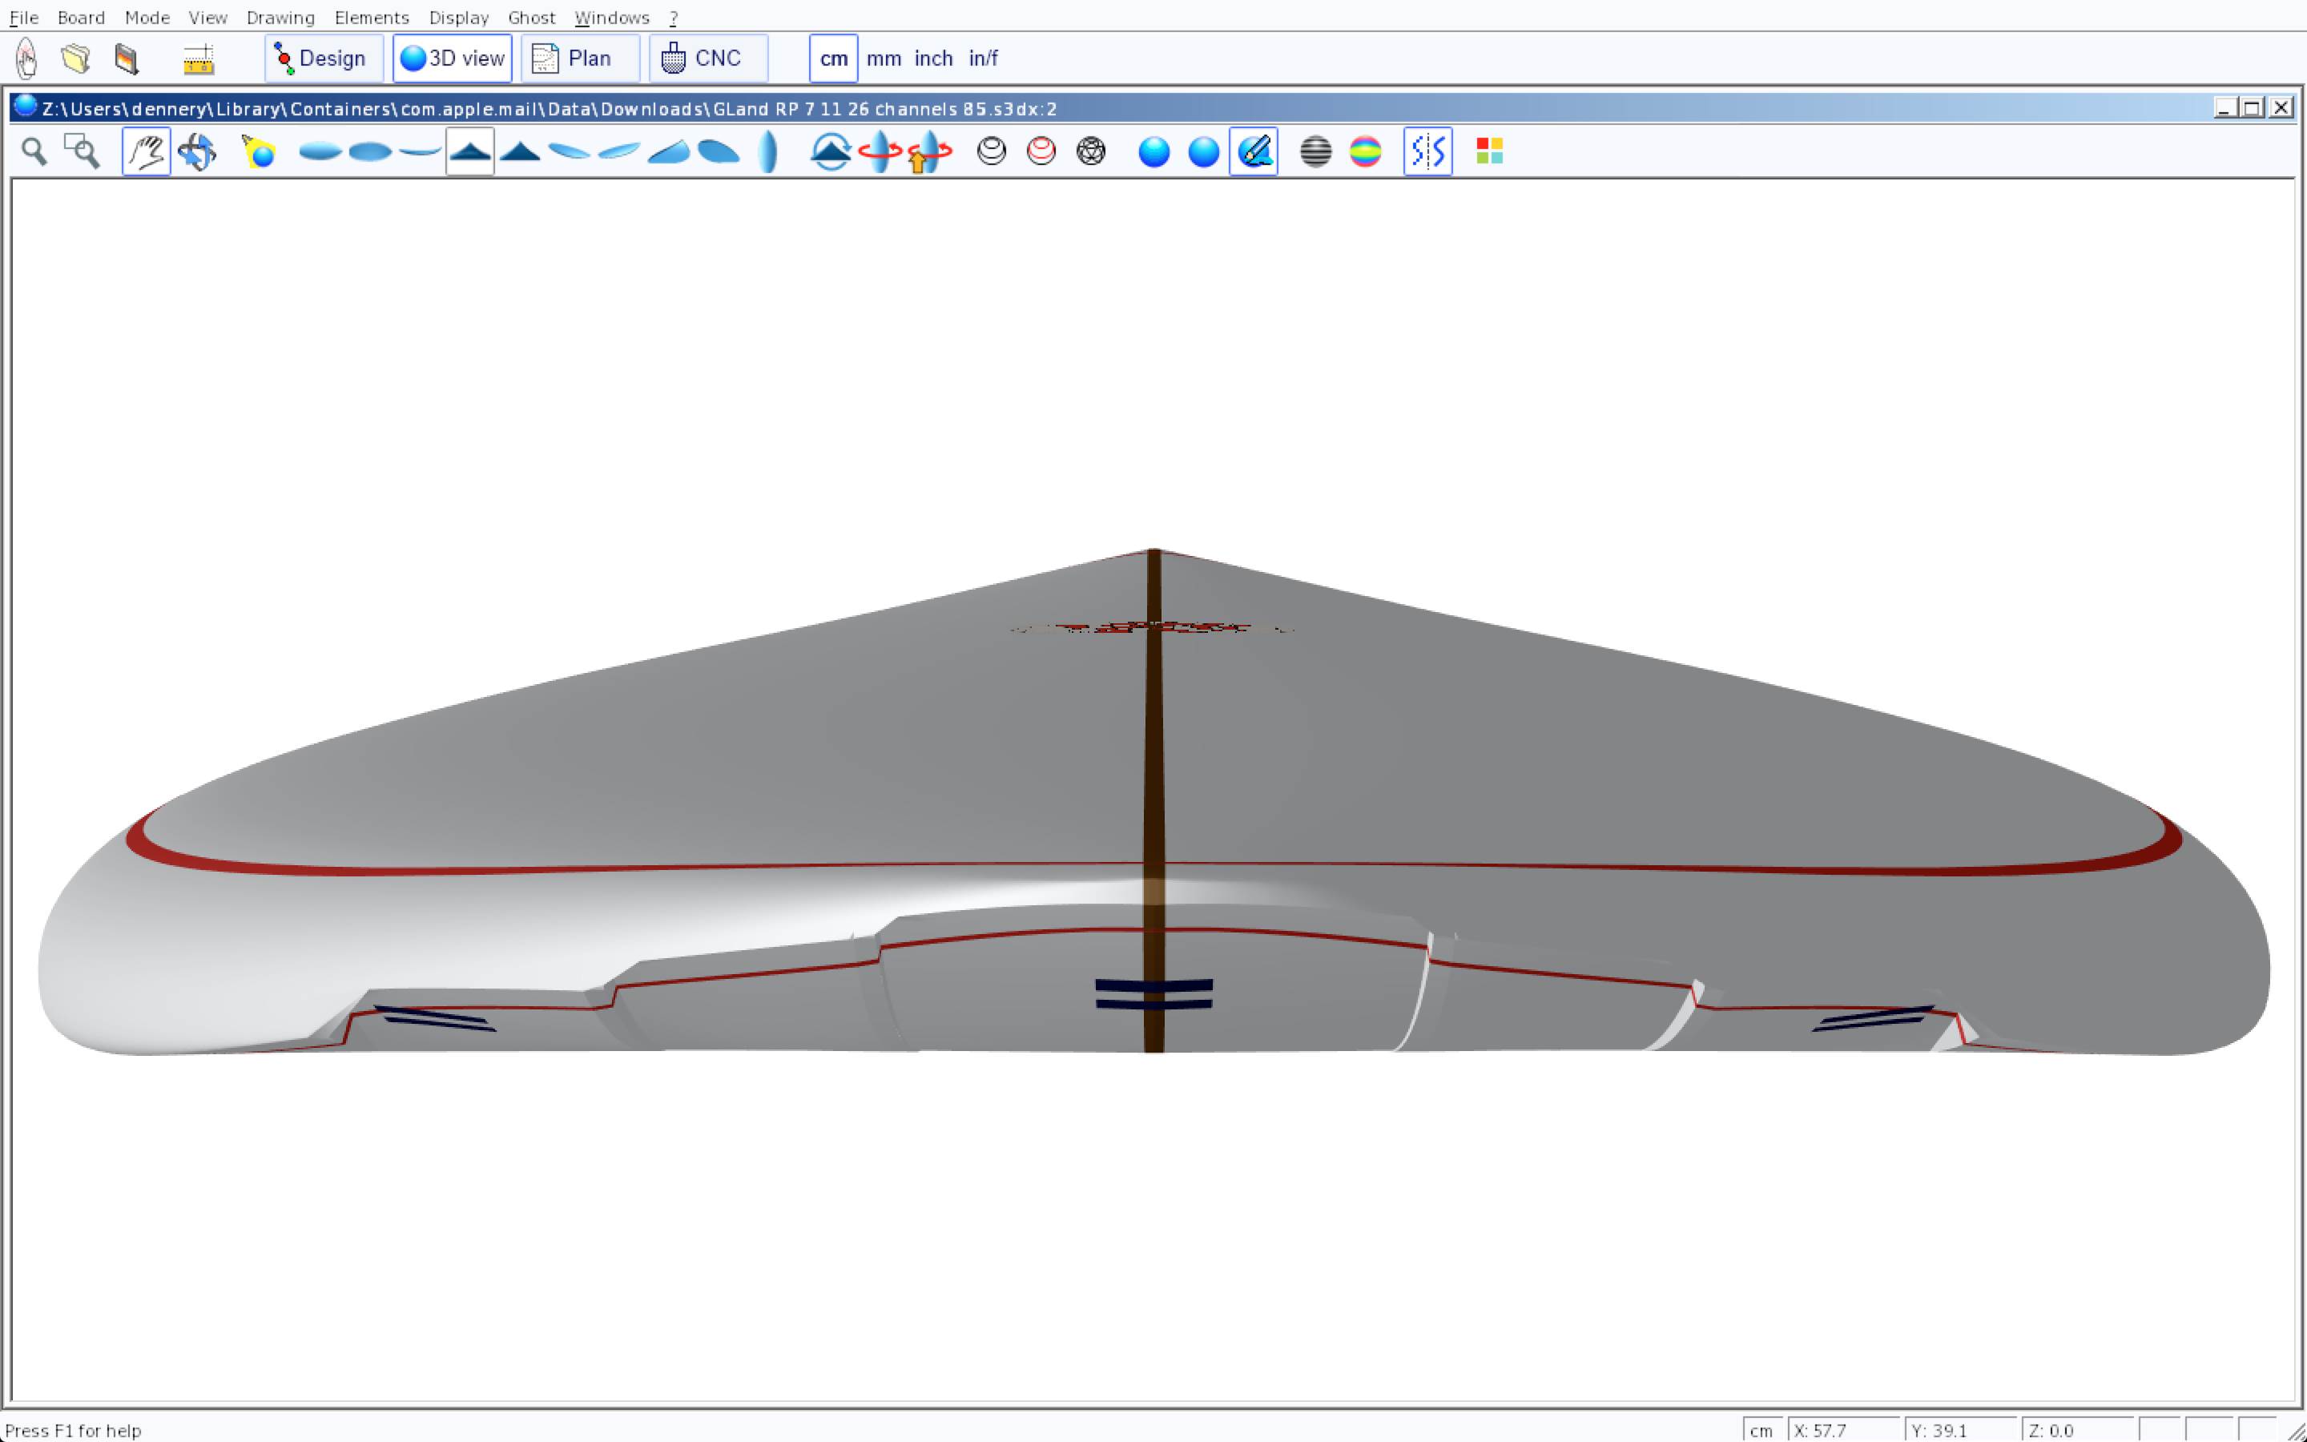Activate the 3D rotate view tool
Image resolution: width=2307 pixels, height=1442 pixels.
[197, 151]
